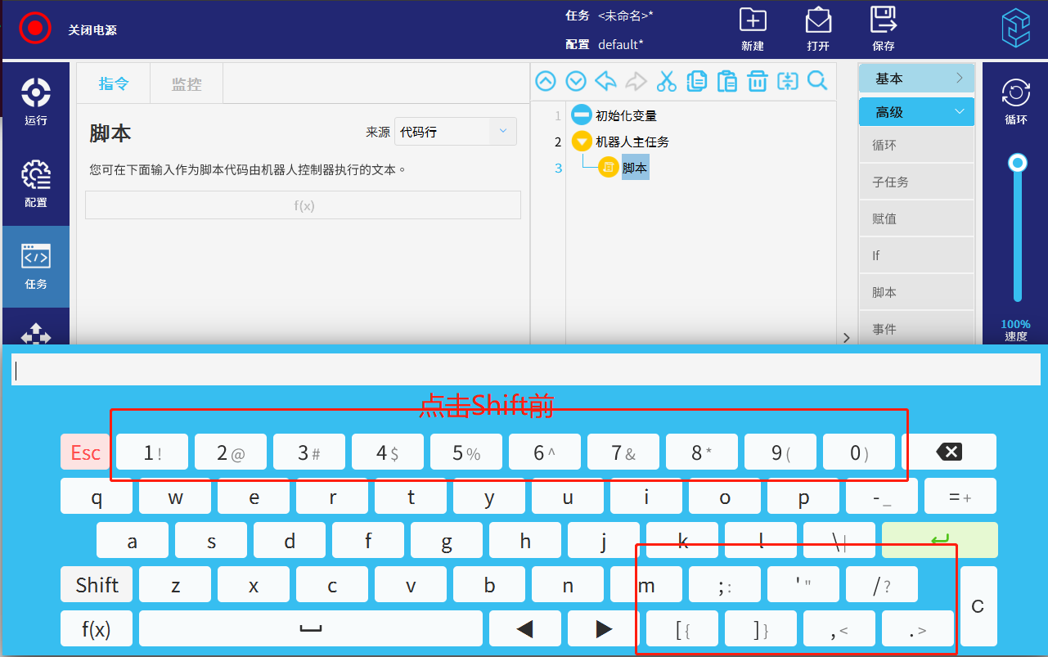Click the undo arrow icon
This screenshot has width=1048, height=657.
[605, 81]
